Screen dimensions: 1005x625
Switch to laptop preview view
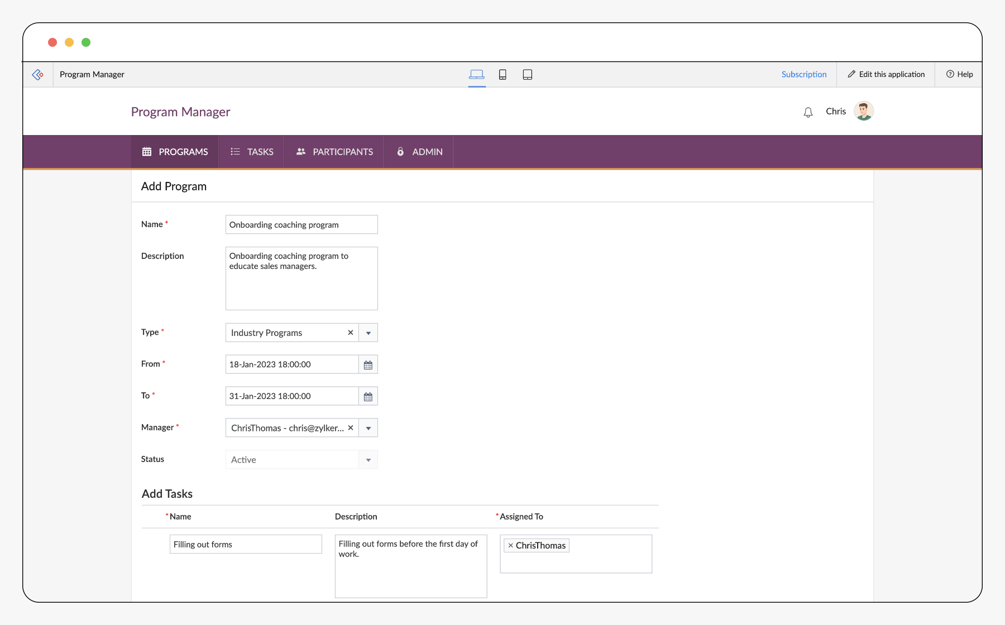[x=476, y=74]
